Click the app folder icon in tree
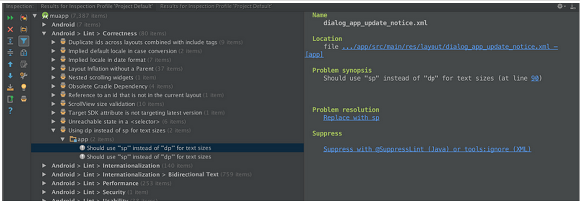Image resolution: width=580 pixels, height=202 pixels. 73,139
